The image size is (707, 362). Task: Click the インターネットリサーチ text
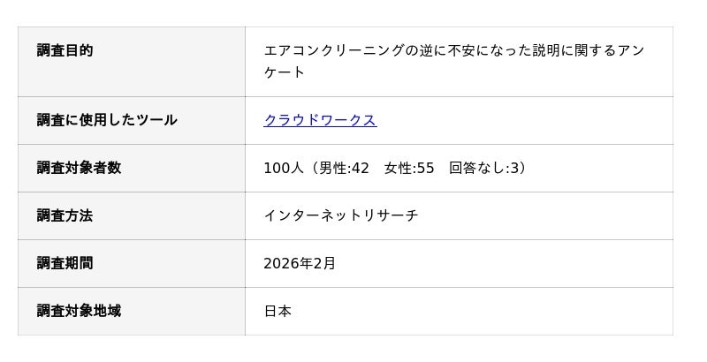(x=341, y=215)
